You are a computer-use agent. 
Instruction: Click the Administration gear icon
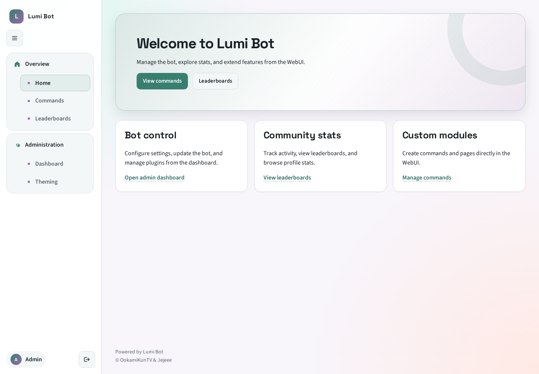click(18, 145)
